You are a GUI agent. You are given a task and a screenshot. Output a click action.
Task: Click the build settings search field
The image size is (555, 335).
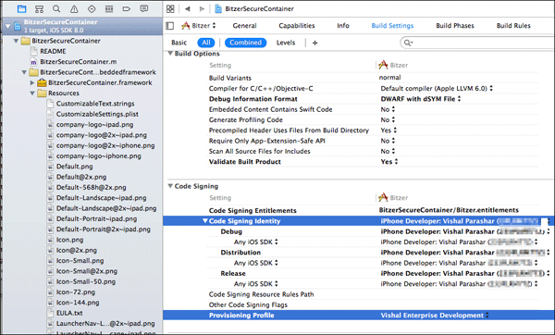pyautogui.click(x=478, y=43)
